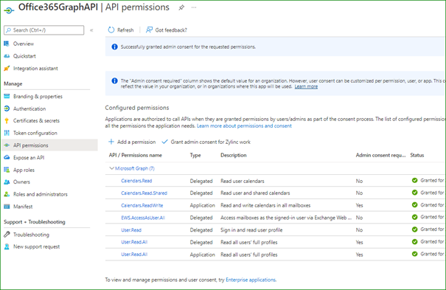Viewport: 446px width, 290px height.
Task: Click the granted checkmark for User.Read row
Action: click(415, 229)
